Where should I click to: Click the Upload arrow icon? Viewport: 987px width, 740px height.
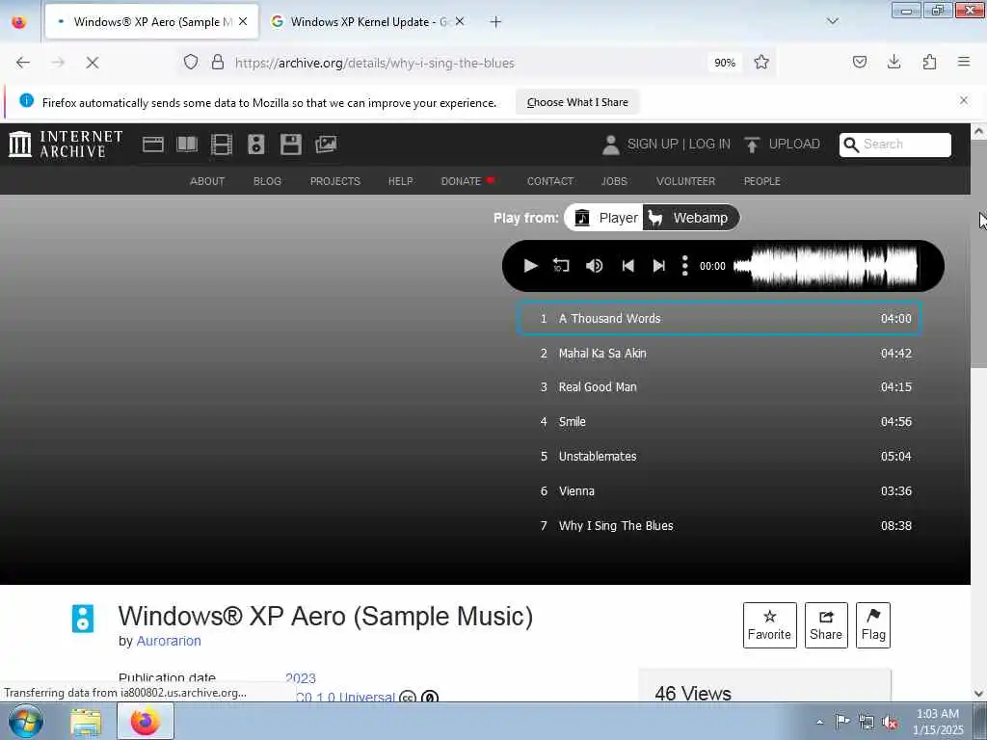point(752,145)
